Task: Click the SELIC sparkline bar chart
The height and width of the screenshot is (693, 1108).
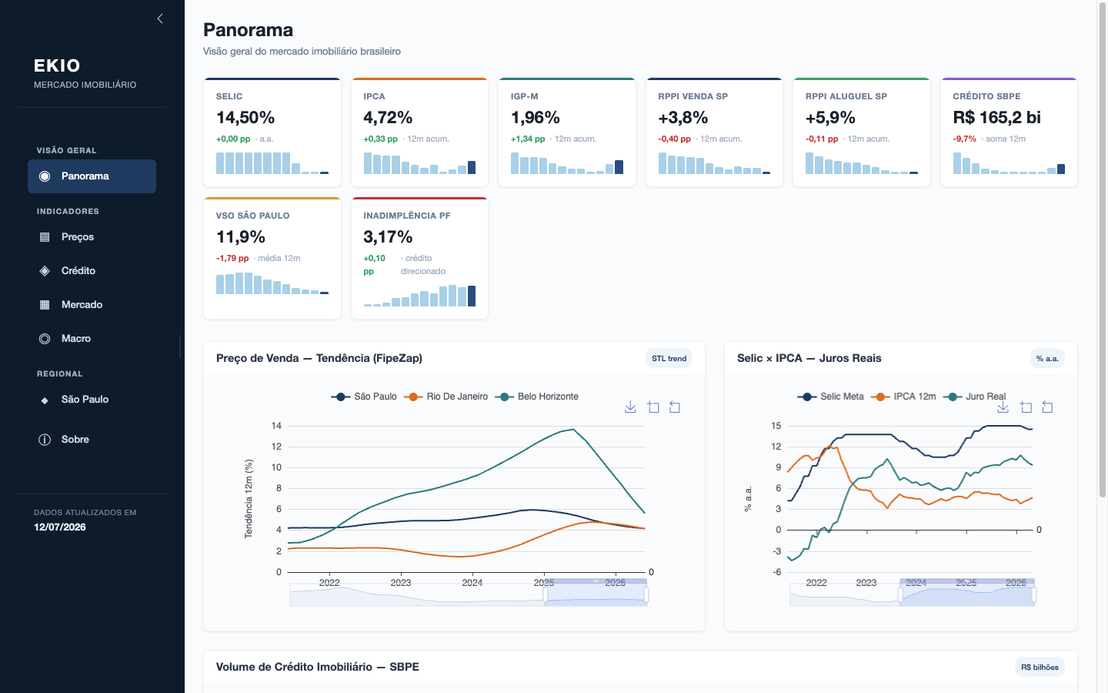Action: [272, 163]
